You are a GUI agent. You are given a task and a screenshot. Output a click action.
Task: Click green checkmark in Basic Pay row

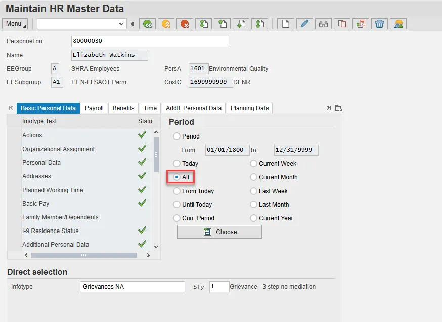coord(142,203)
